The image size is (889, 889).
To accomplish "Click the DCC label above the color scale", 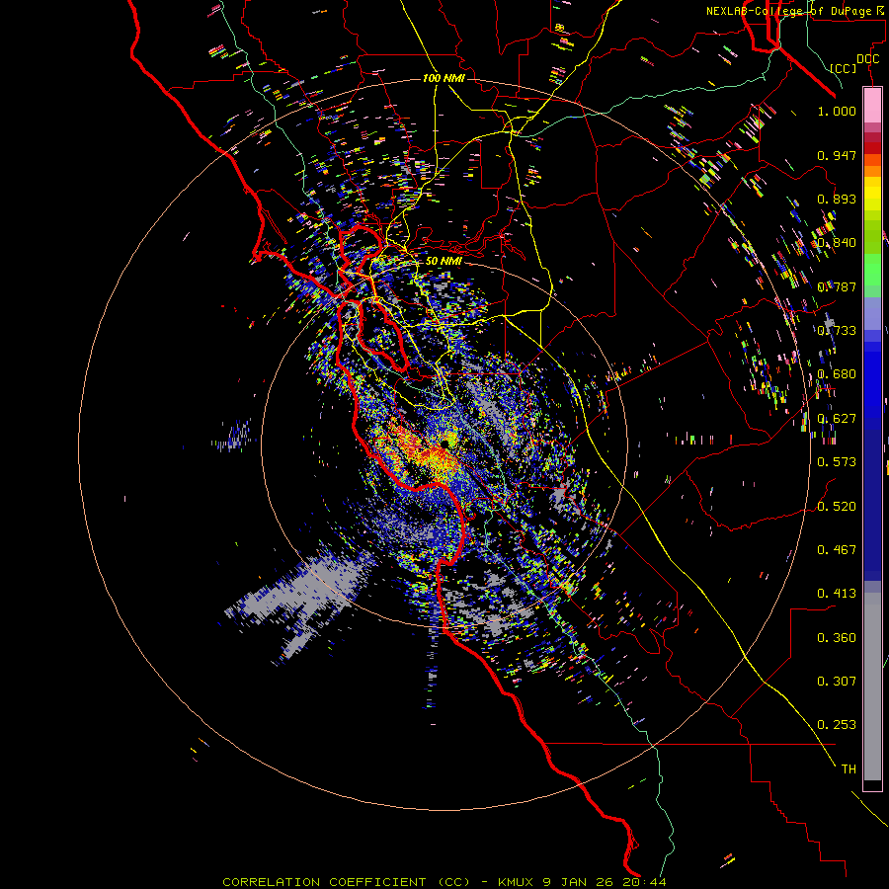I will tap(867, 59).
